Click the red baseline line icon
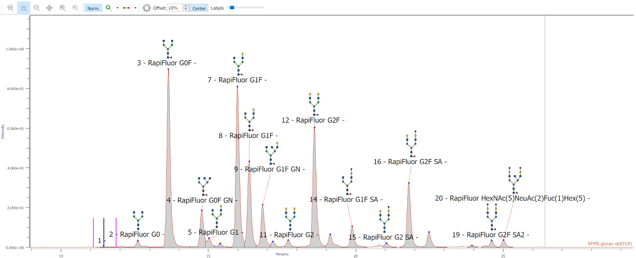Viewport: 636px width, 258px height. 126,8
